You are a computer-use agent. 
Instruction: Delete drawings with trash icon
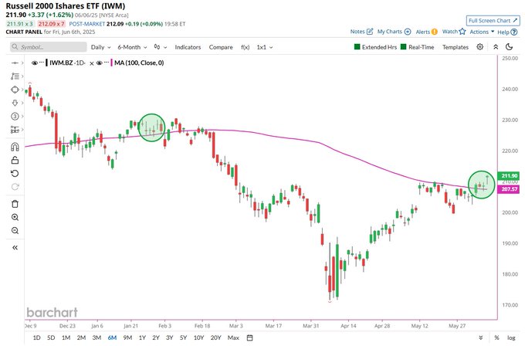click(x=15, y=204)
